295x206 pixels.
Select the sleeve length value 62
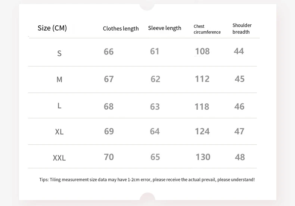155,79
